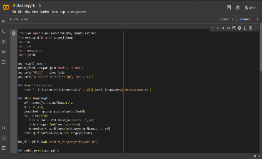Collapse the header with chevron
Viewport: 262px width, 159px height.
click(x=257, y=20)
